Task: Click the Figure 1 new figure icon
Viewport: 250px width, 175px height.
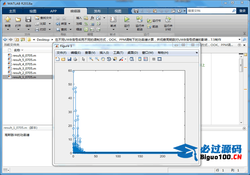Action: pyautogui.click(x=57, y=59)
